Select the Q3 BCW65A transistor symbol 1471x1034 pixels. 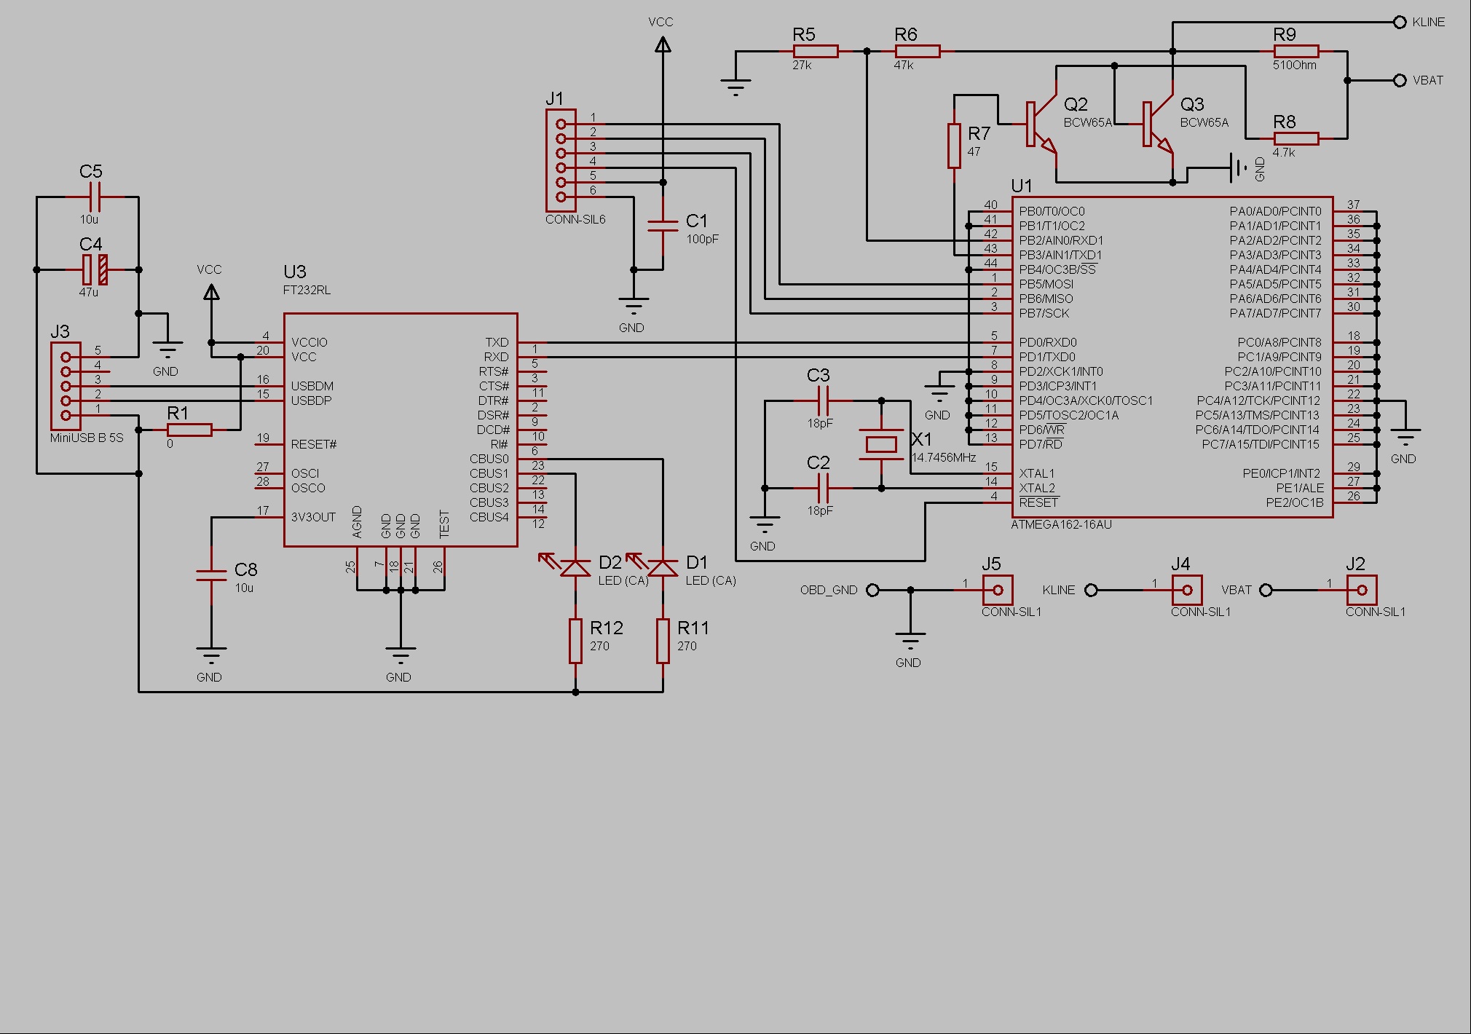pos(1154,124)
